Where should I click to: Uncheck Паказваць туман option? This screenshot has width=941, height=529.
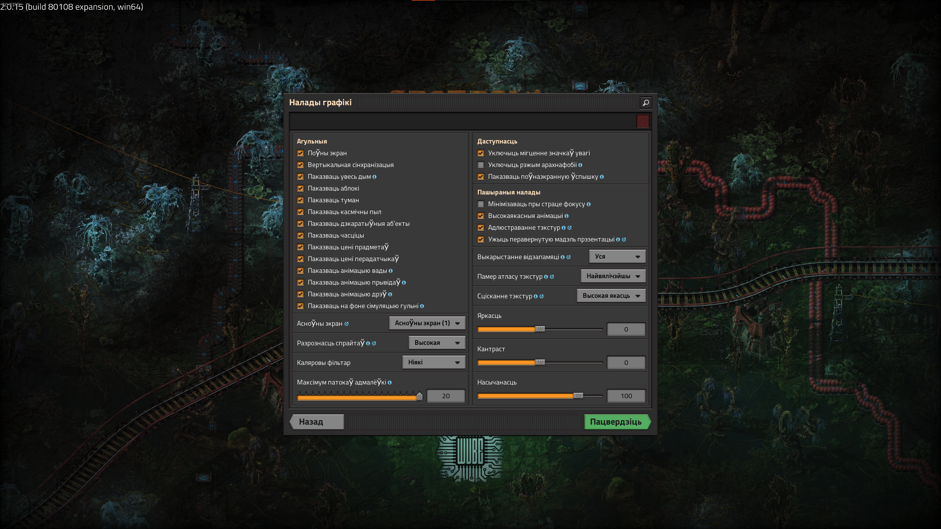tap(300, 200)
